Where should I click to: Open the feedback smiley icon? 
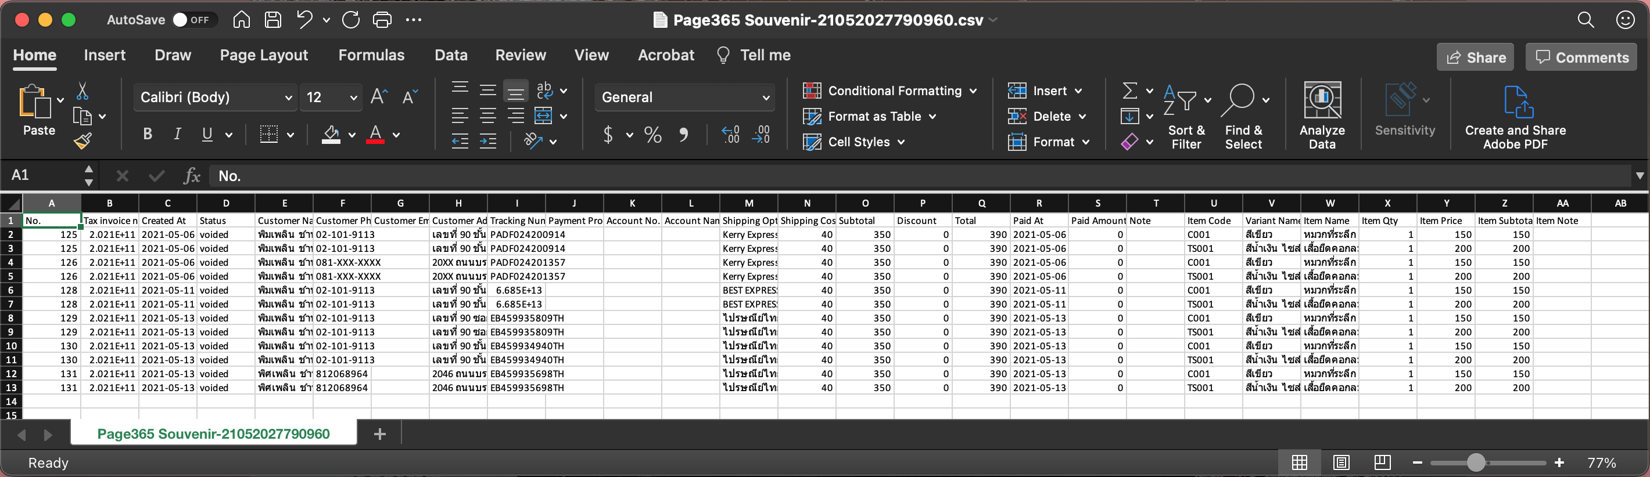click(1626, 20)
